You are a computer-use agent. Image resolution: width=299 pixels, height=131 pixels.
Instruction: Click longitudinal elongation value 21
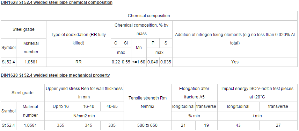(183, 125)
